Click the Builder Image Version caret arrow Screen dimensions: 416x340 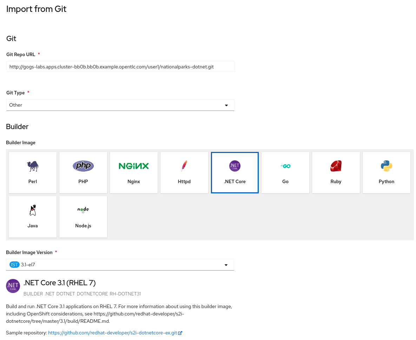[226, 265]
